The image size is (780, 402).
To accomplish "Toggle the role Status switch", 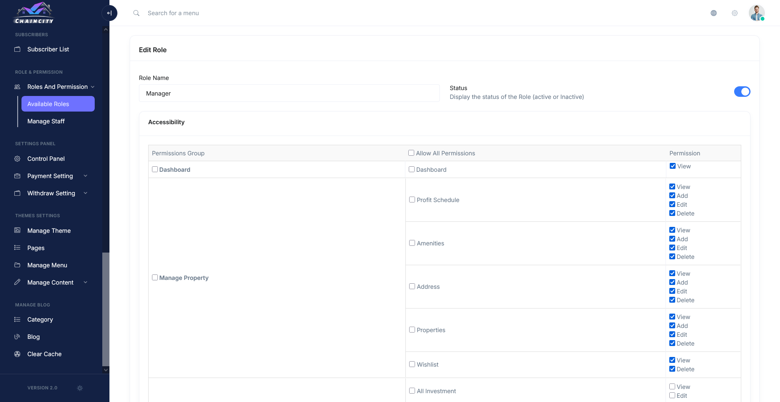I will [x=742, y=91].
